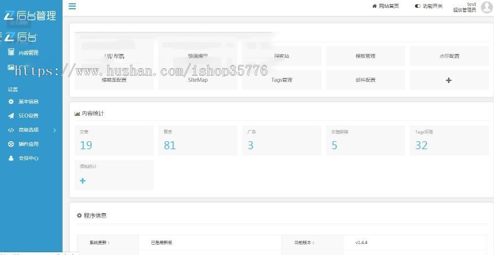Open 插件应用 in the sidebar

23,144
